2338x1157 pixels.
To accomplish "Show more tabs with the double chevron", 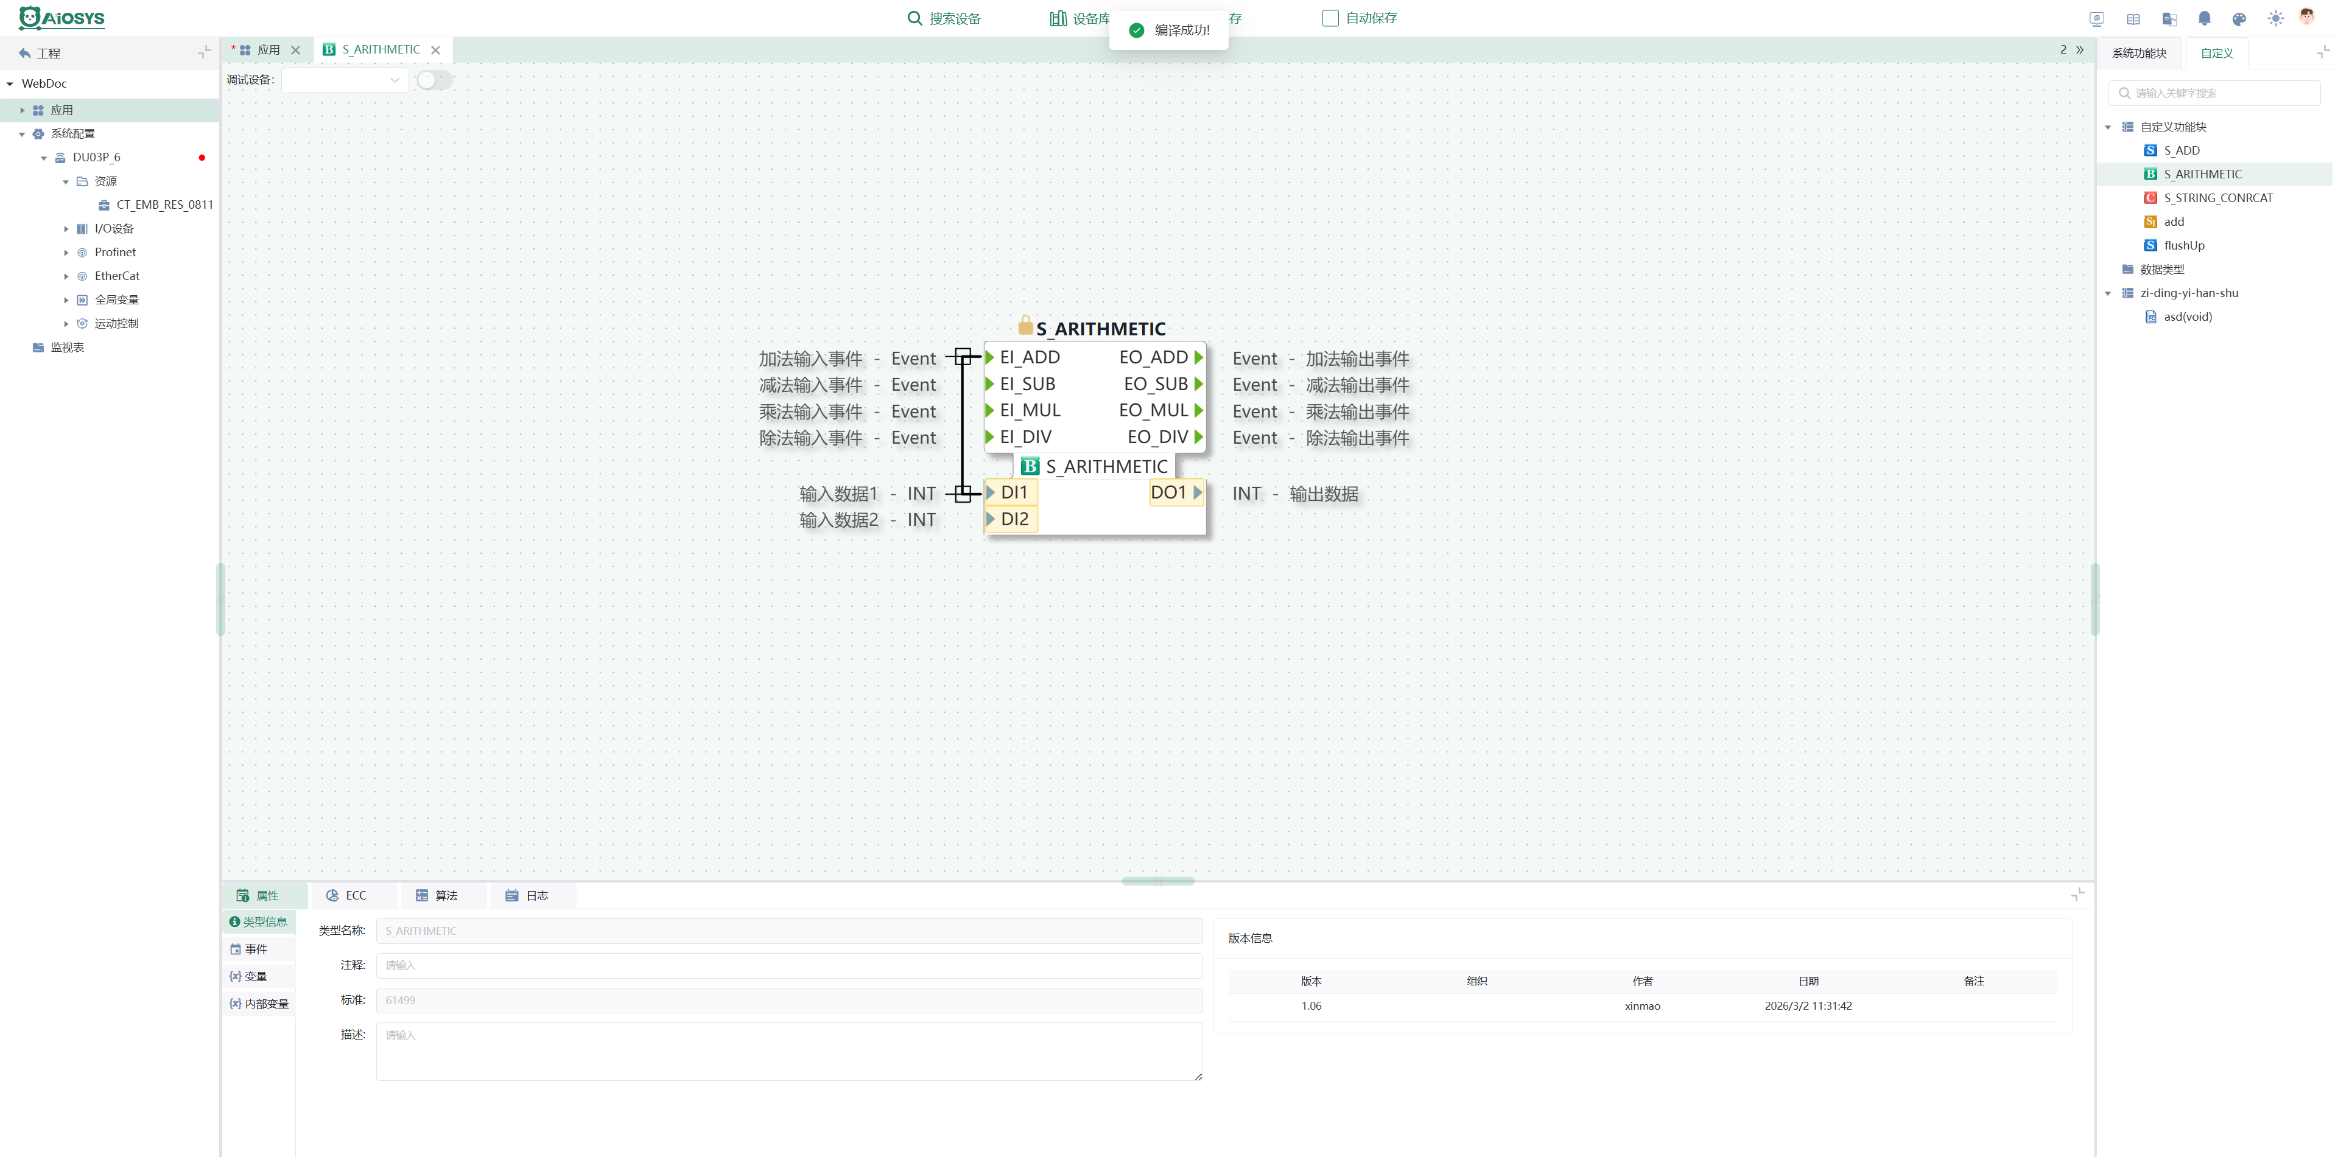I will coord(2080,50).
